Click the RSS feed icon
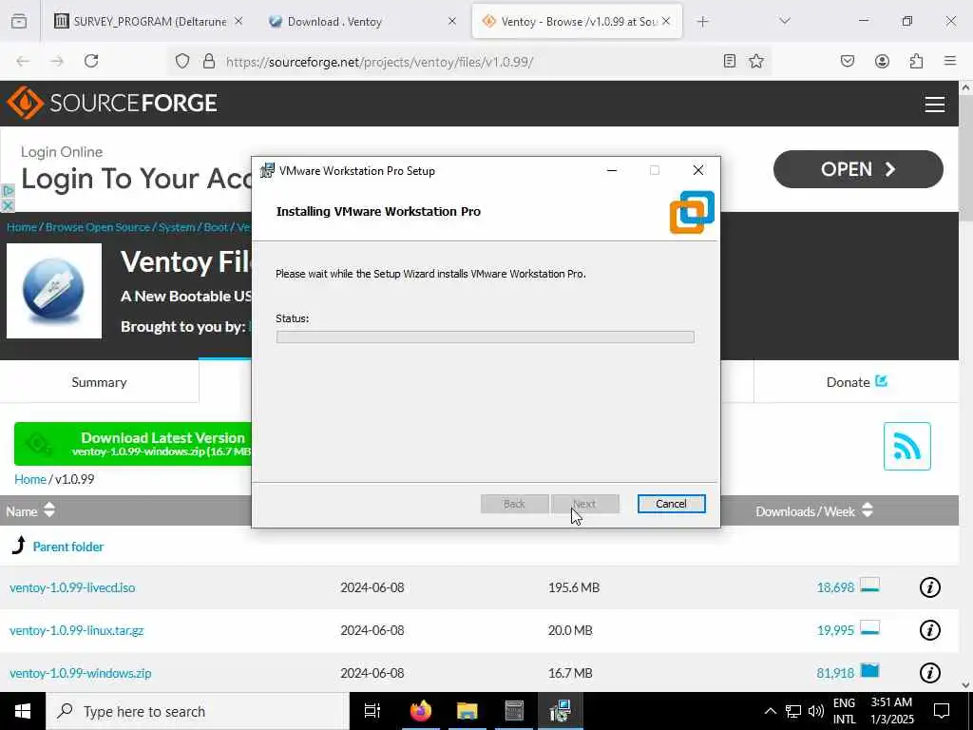This screenshot has width=973, height=730. tap(907, 447)
